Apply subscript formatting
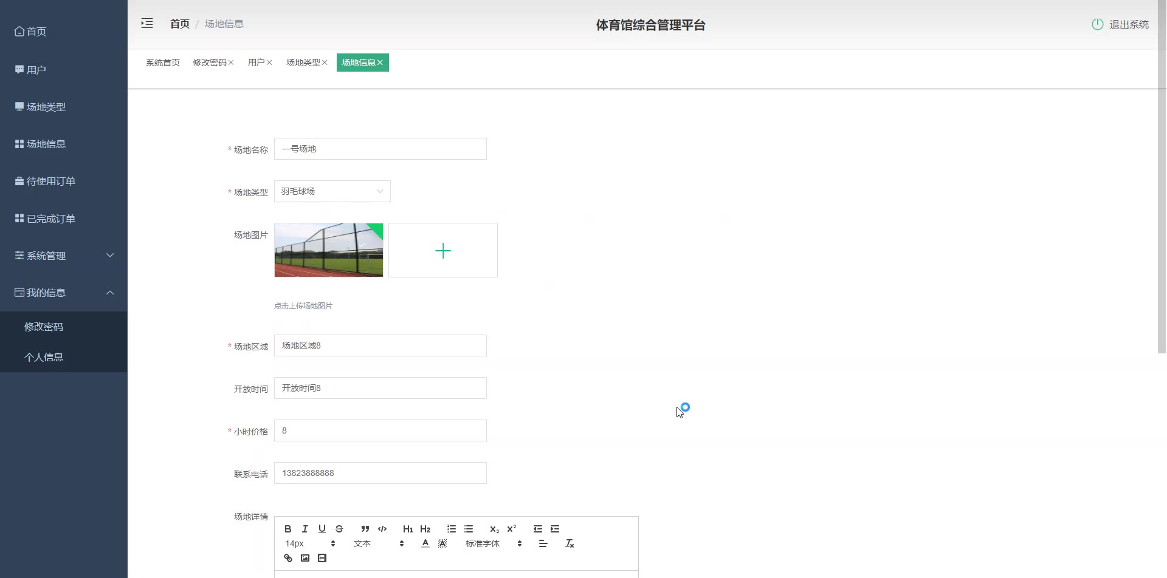Viewport: 1167px width, 578px height. tap(494, 529)
